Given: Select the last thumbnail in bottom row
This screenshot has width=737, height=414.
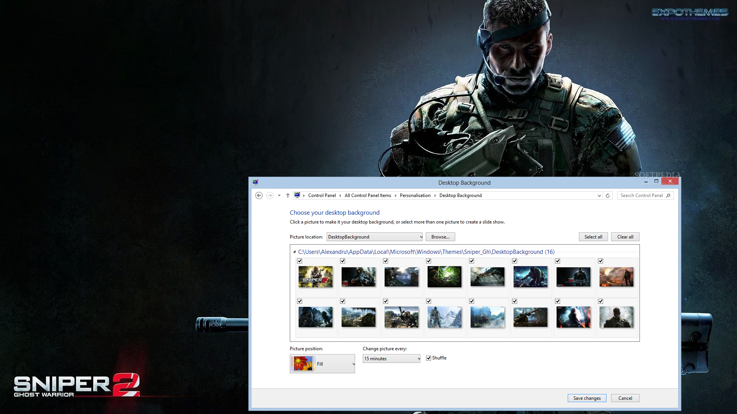Looking at the screenshot, I should 616,317.
